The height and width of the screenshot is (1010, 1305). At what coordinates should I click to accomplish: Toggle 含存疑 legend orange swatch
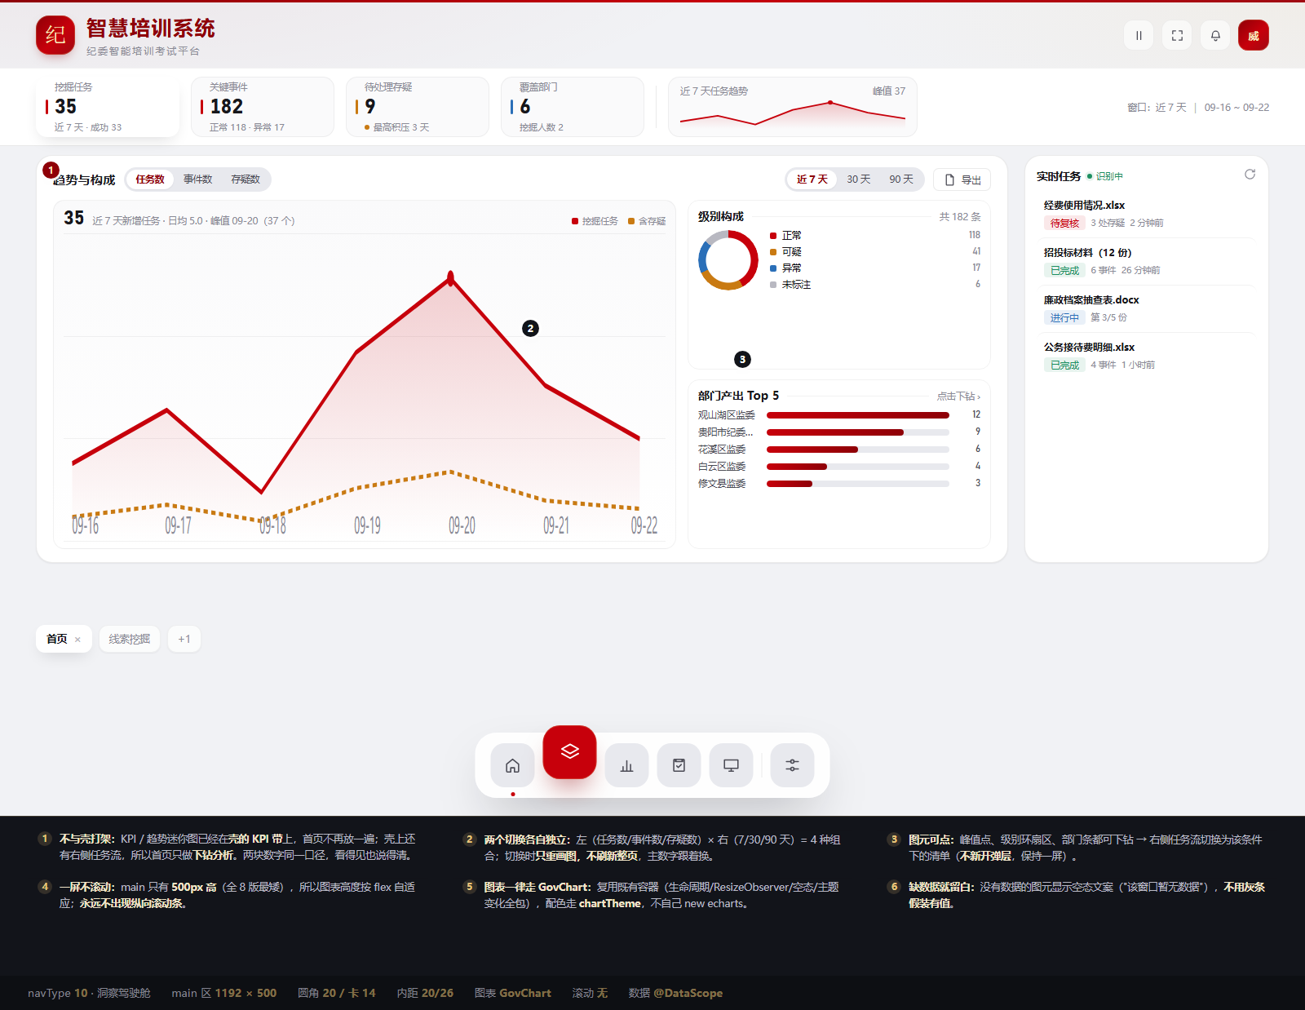pos(631,221)
